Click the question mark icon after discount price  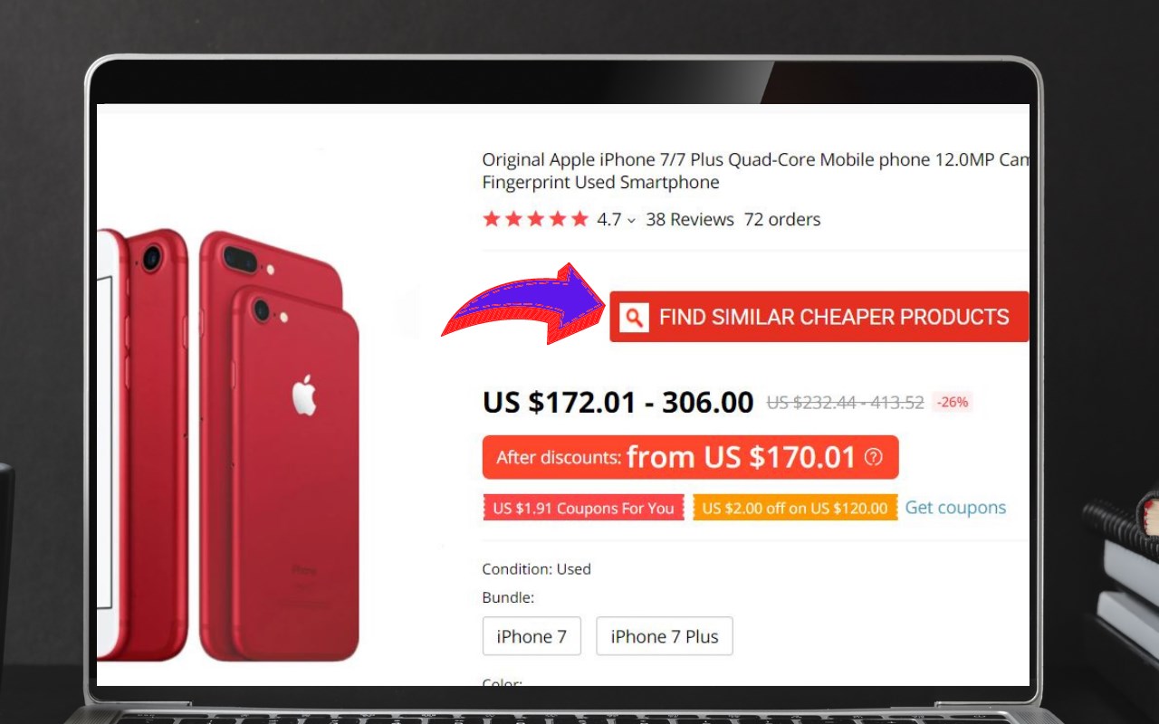tap(873, 457)
